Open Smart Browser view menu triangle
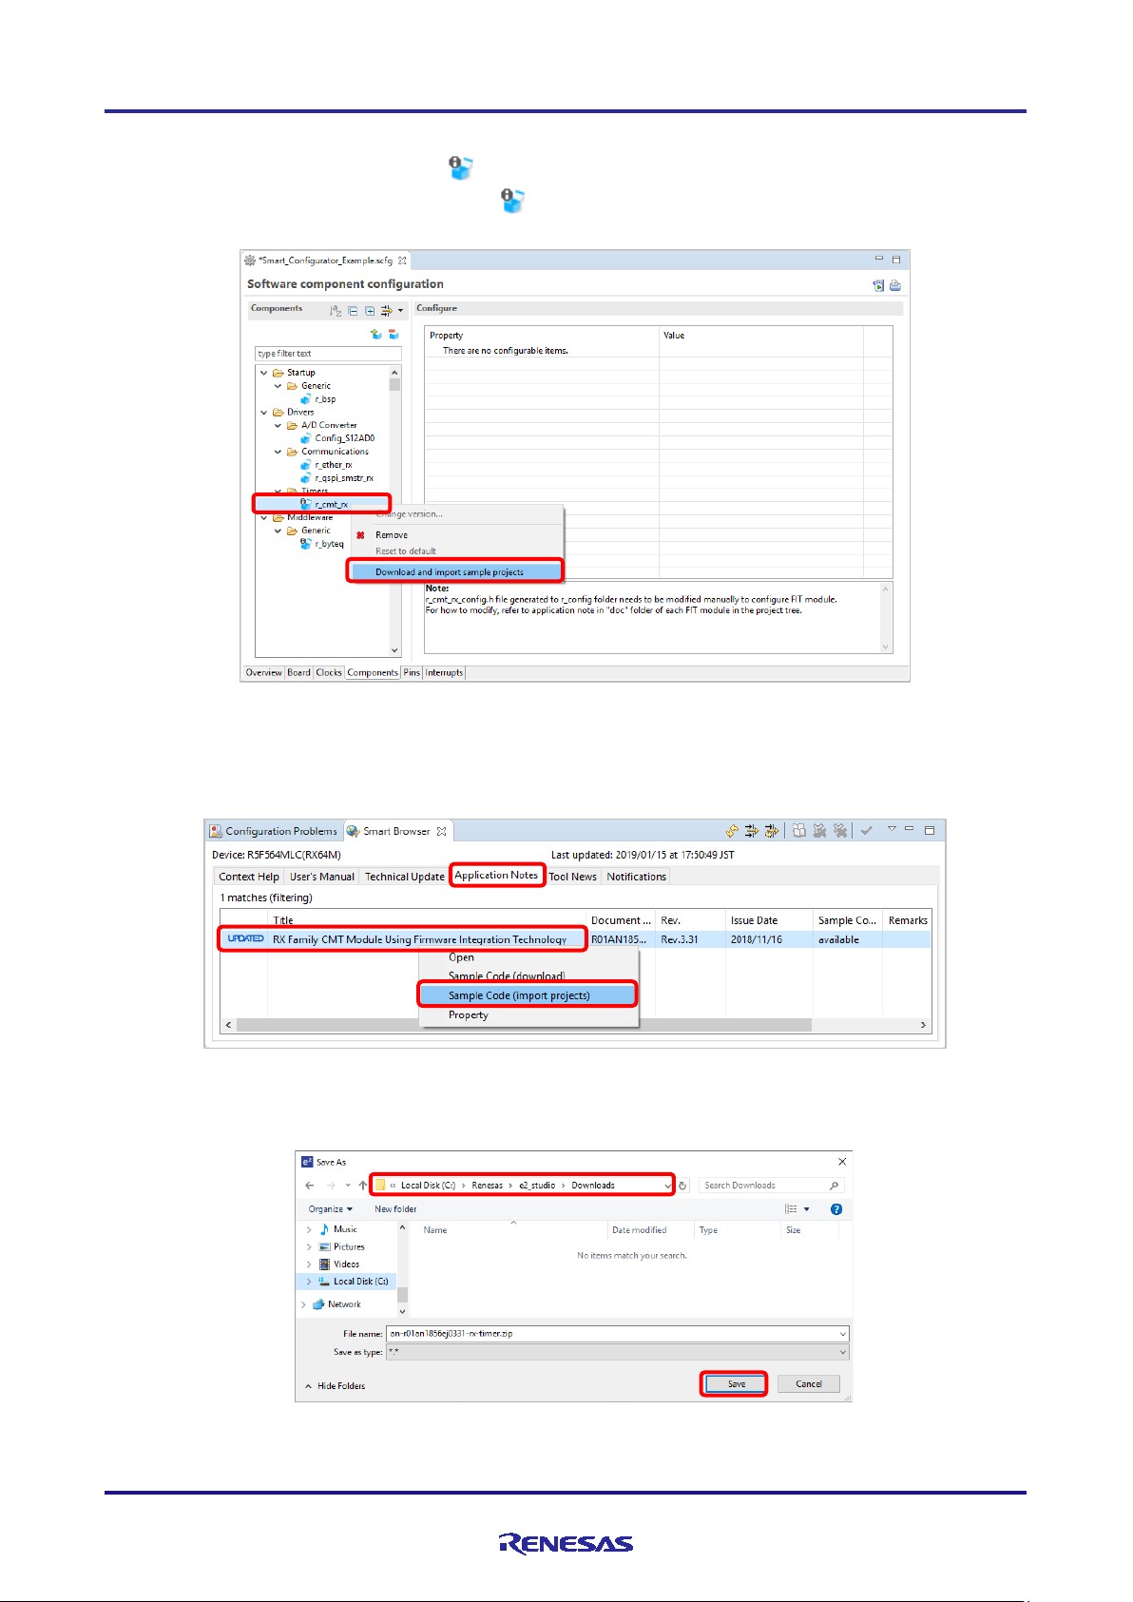Screen dimensions: 1133x1602 (892, 830)
